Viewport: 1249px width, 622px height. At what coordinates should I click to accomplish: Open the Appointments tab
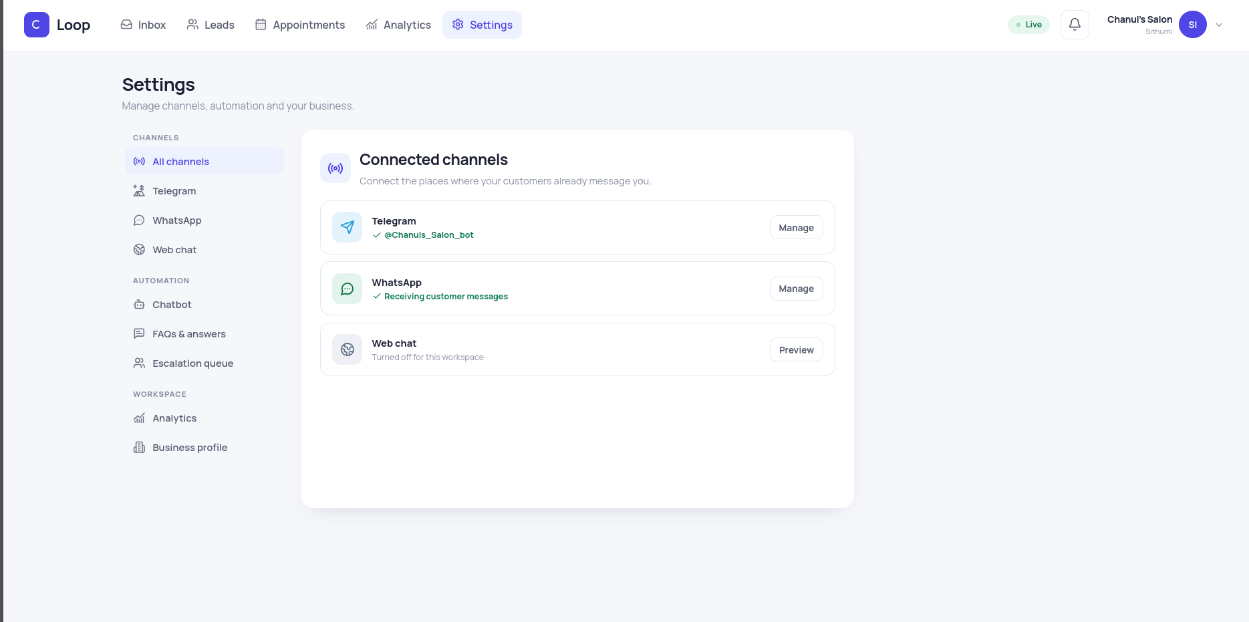[300, 25]
